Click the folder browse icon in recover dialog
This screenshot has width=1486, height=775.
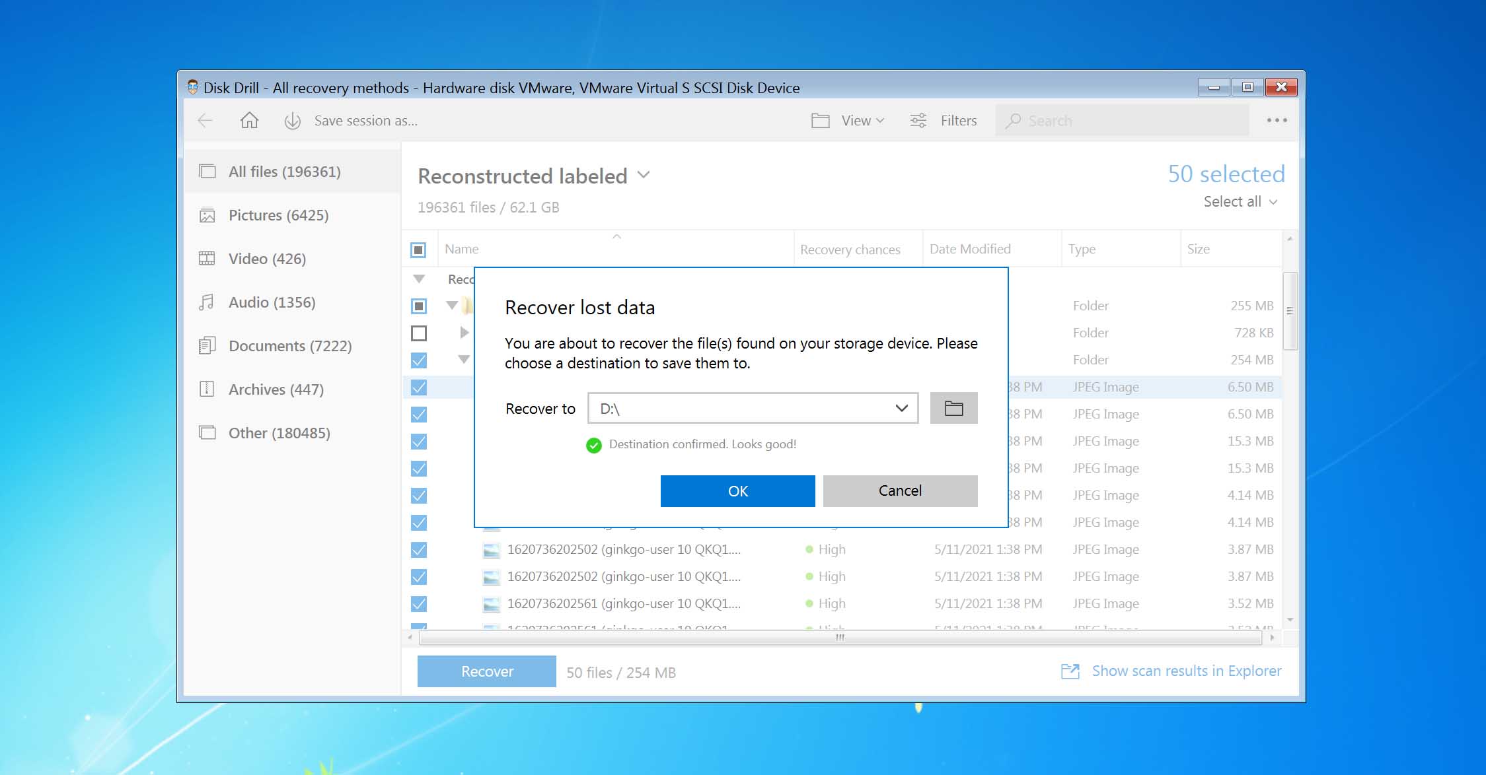[952, 408]
